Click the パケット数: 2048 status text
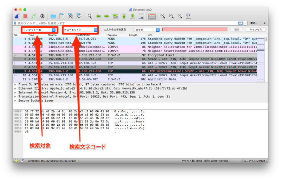 (205, 161)
